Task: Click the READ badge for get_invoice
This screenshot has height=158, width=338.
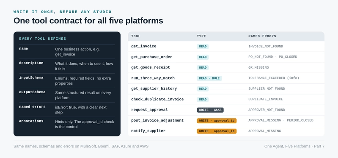Action: [203, 47]
